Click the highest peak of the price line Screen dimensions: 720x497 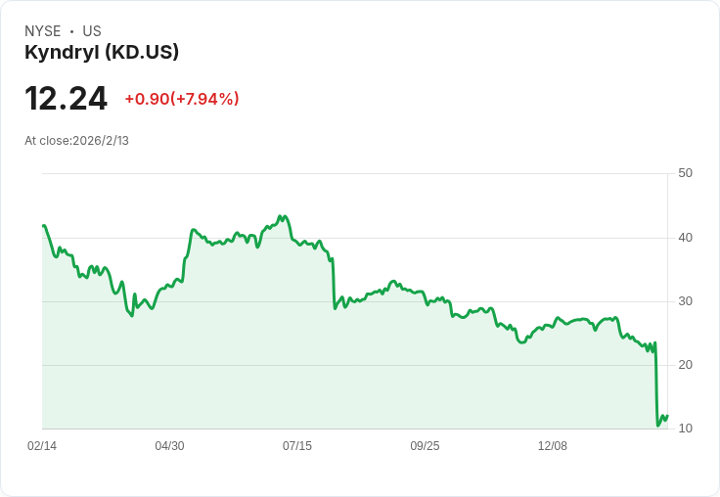click(x=280, y=215)
